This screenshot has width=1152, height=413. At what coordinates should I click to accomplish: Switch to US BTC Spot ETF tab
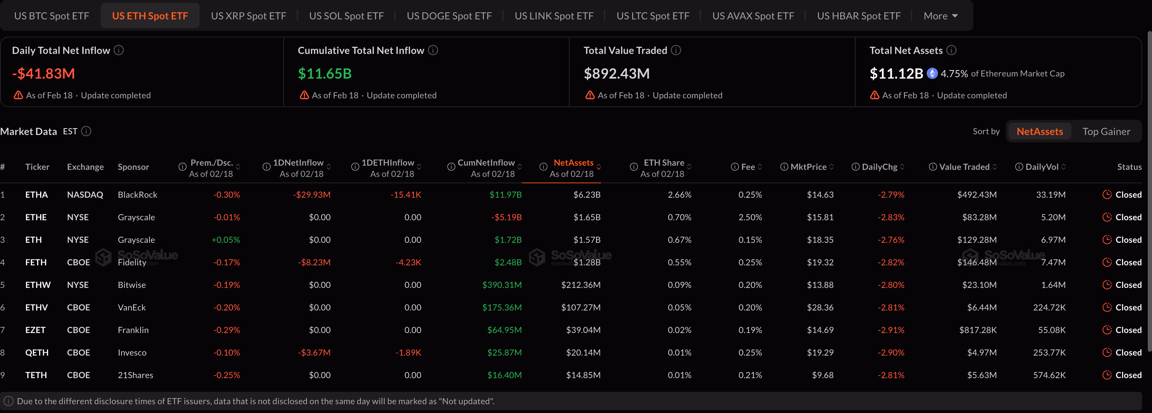(x=52, y=16)
